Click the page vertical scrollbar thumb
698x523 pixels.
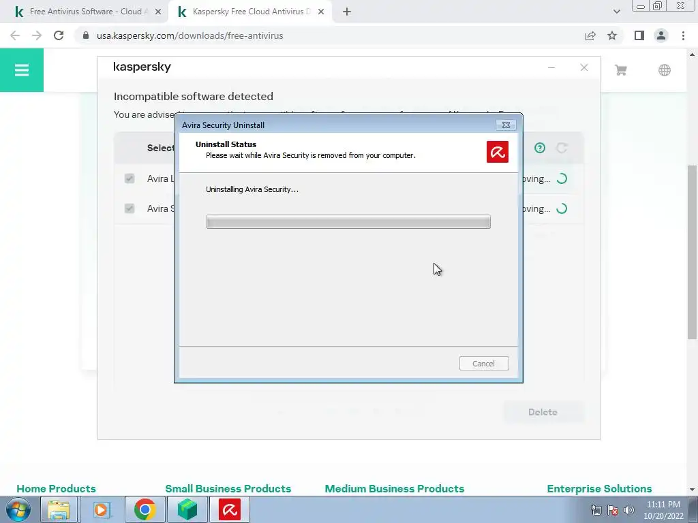pyautogui.click(x=692, y=252)
